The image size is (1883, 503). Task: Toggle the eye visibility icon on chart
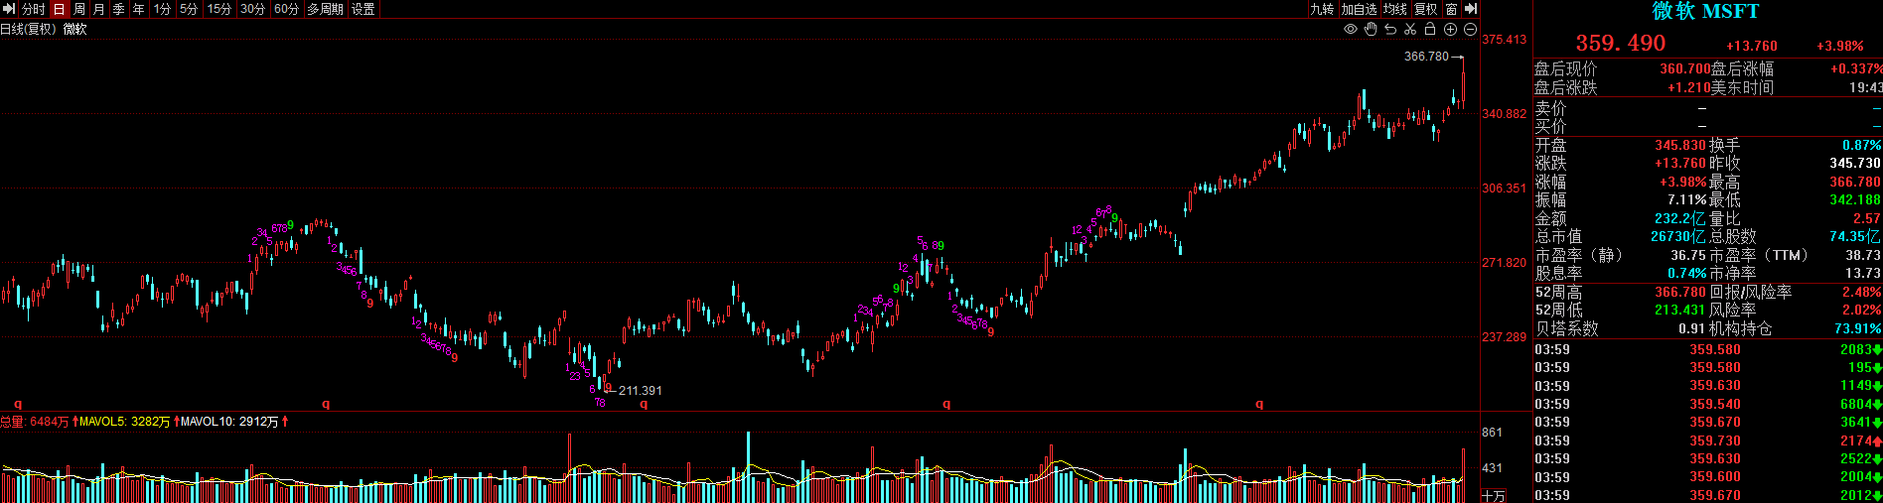pyautogui.click(x=1351, y=29)
